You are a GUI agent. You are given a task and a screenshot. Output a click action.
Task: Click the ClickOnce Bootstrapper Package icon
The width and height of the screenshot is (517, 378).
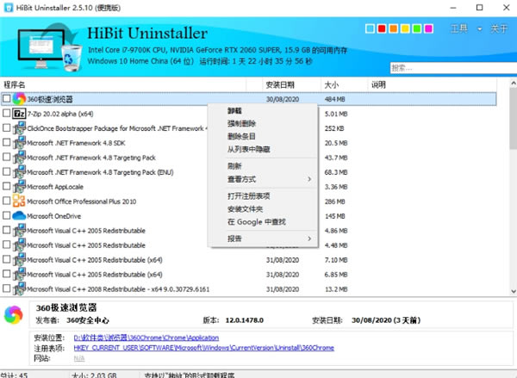(19, 128)
